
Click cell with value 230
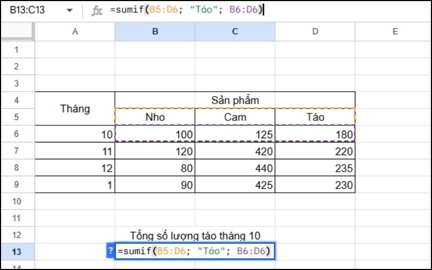(315, 185)
